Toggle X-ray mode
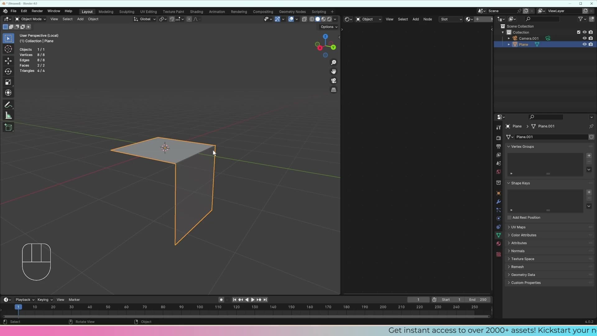 pyautogui.click(x=304, y=19)
